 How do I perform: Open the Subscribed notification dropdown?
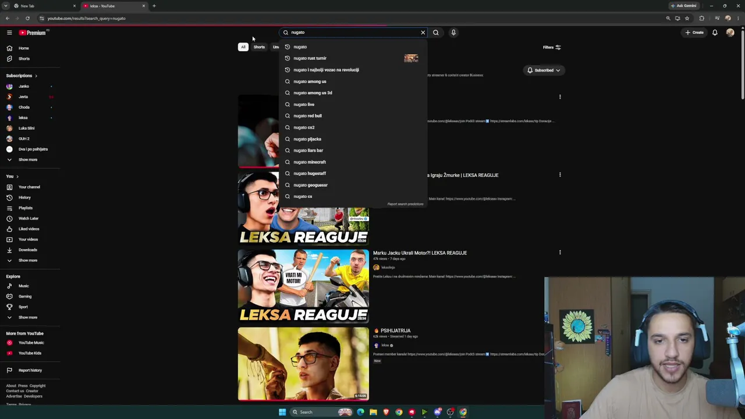coord(544,70)
